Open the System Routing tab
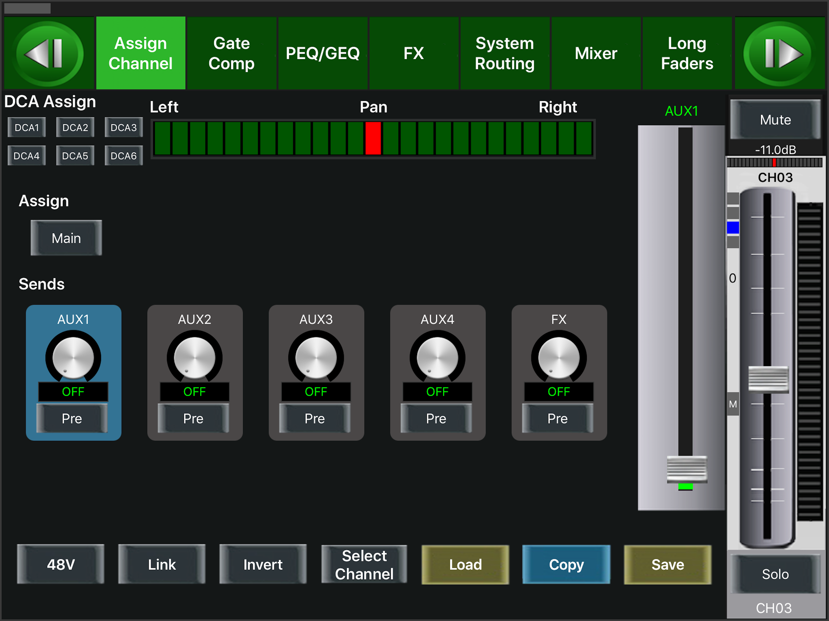 coord(505,53)
